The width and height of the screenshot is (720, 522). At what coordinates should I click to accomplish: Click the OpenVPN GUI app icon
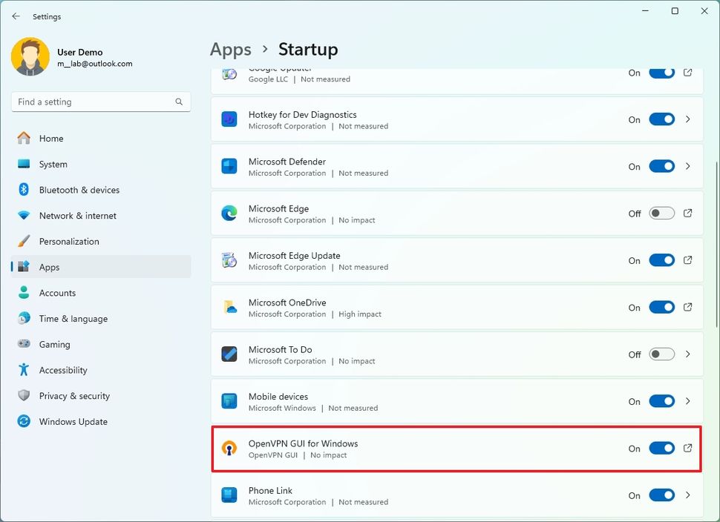229,448
